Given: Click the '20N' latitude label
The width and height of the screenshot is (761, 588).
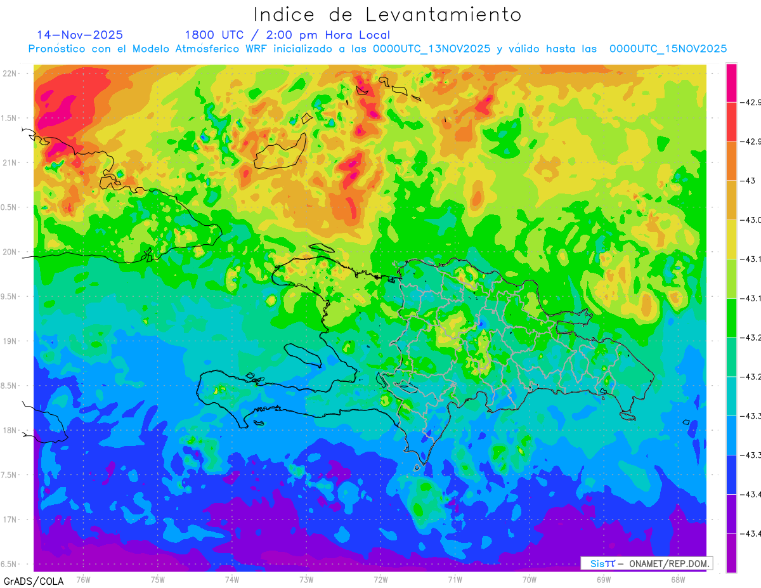Looking at the screenshot, I should (x=11, y=252).
